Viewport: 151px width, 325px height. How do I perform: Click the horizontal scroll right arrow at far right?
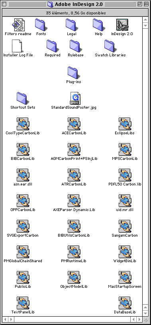[139, 319]
